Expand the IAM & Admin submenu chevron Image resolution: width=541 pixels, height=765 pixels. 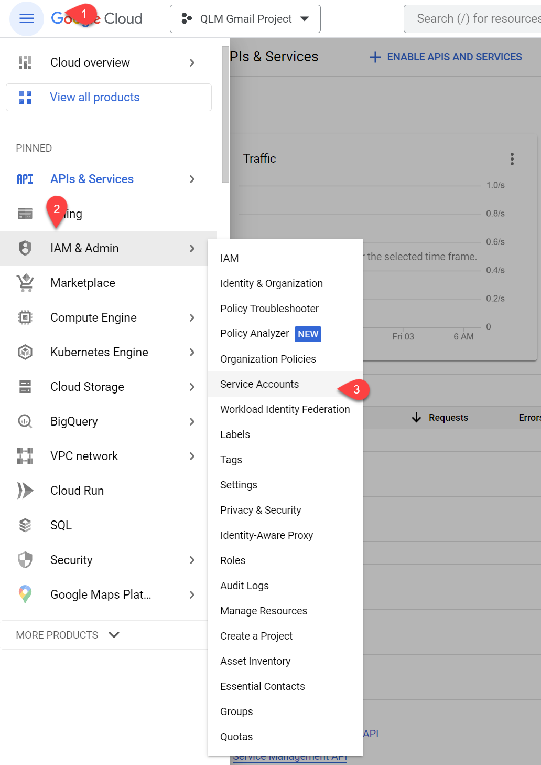192,249
